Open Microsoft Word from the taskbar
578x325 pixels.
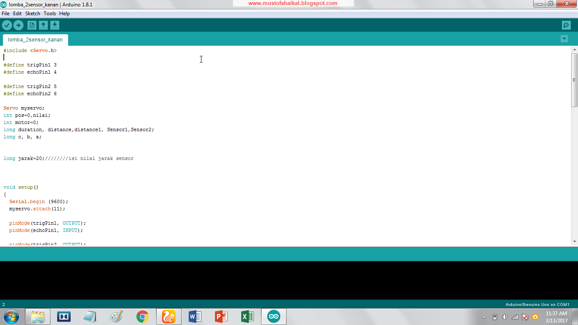[195, 316]
